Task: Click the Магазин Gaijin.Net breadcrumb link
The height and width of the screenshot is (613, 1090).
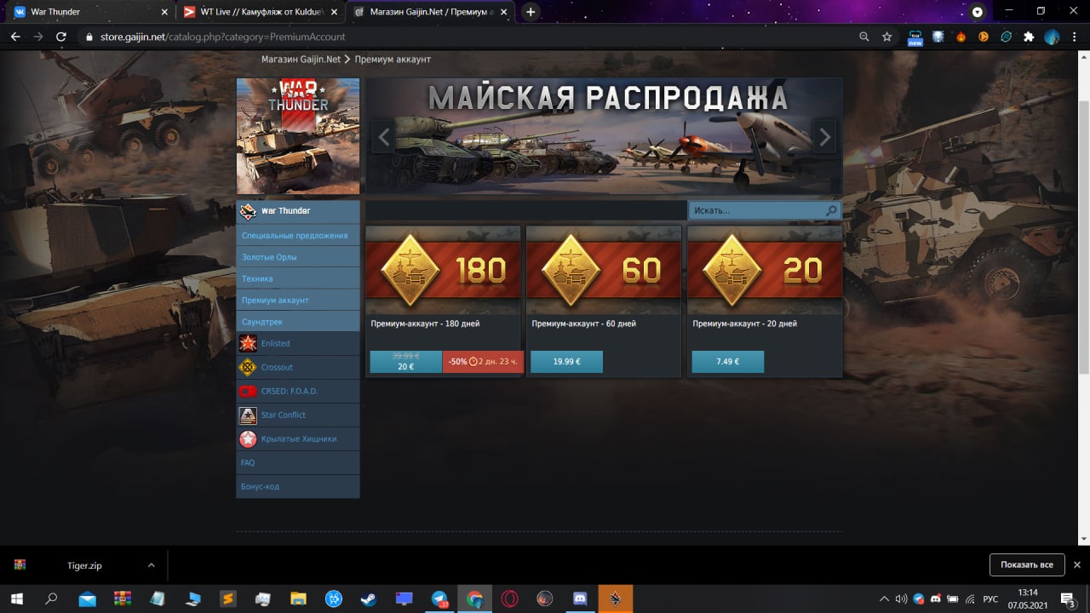Action: (x=301, y=60)
